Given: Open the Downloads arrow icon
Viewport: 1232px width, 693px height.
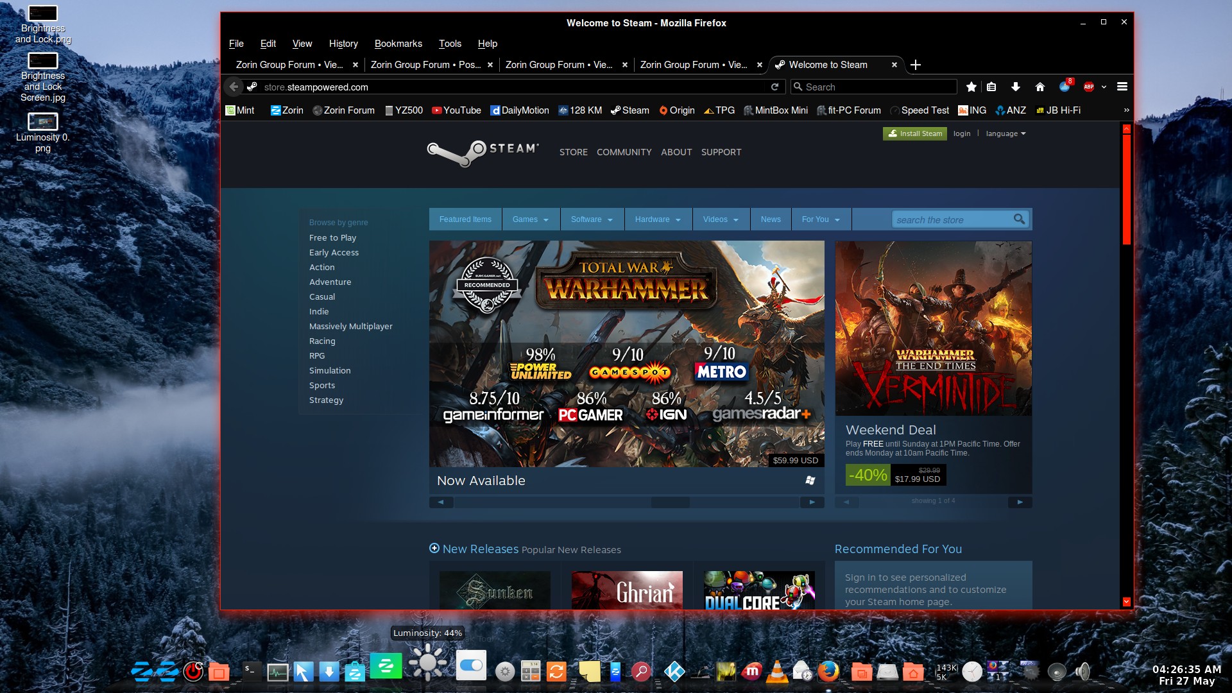Looking at the screenshot, I should coord(1015,87).
